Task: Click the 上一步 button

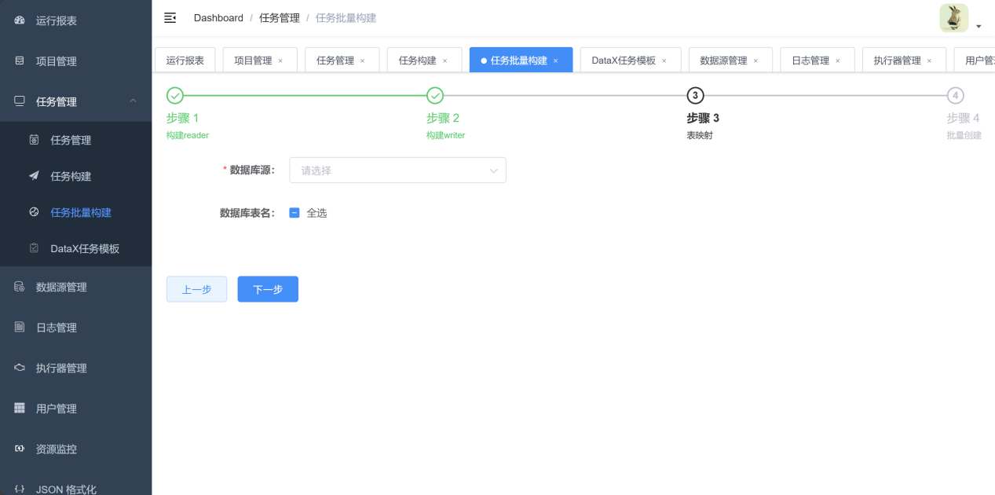Action: [x=196, y=289]
